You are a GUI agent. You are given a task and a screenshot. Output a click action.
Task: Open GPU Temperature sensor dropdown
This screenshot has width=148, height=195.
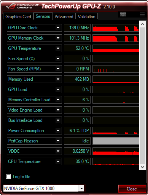pyautogui.click(x=58, y=48)
